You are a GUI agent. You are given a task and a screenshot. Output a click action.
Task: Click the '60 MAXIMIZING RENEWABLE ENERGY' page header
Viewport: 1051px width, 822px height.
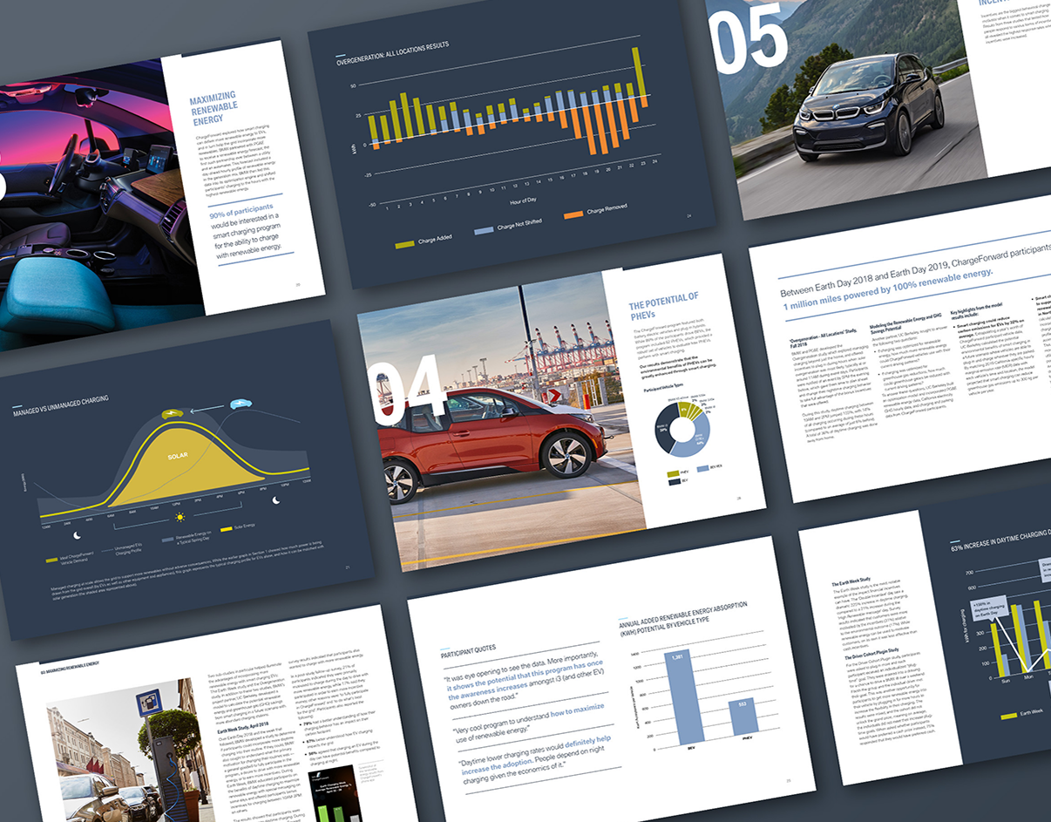[x=71, y=669]
